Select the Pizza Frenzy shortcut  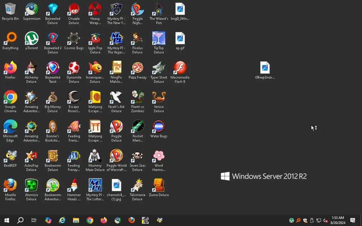(137, 71)
